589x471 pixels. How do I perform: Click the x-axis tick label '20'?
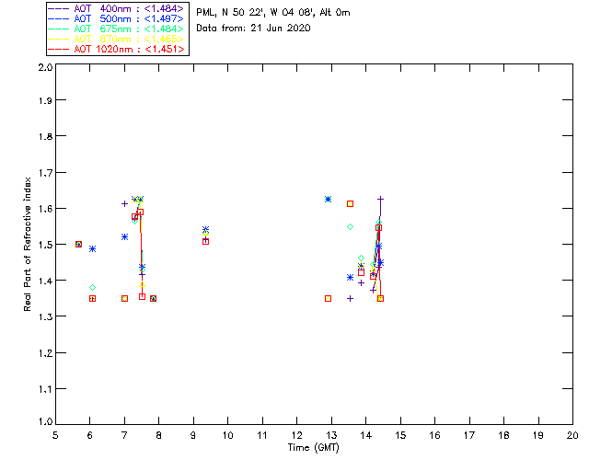[x=572, y=435]
